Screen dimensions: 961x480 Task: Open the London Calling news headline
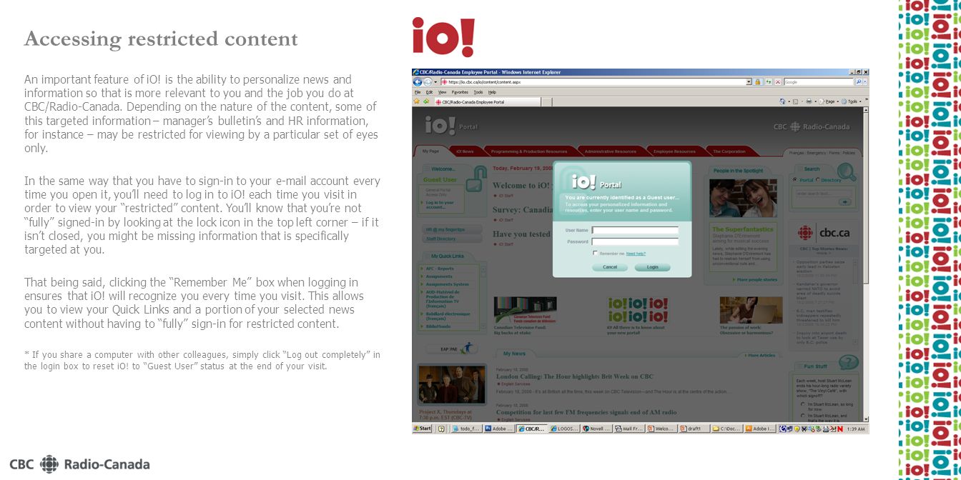click(575, 376)
